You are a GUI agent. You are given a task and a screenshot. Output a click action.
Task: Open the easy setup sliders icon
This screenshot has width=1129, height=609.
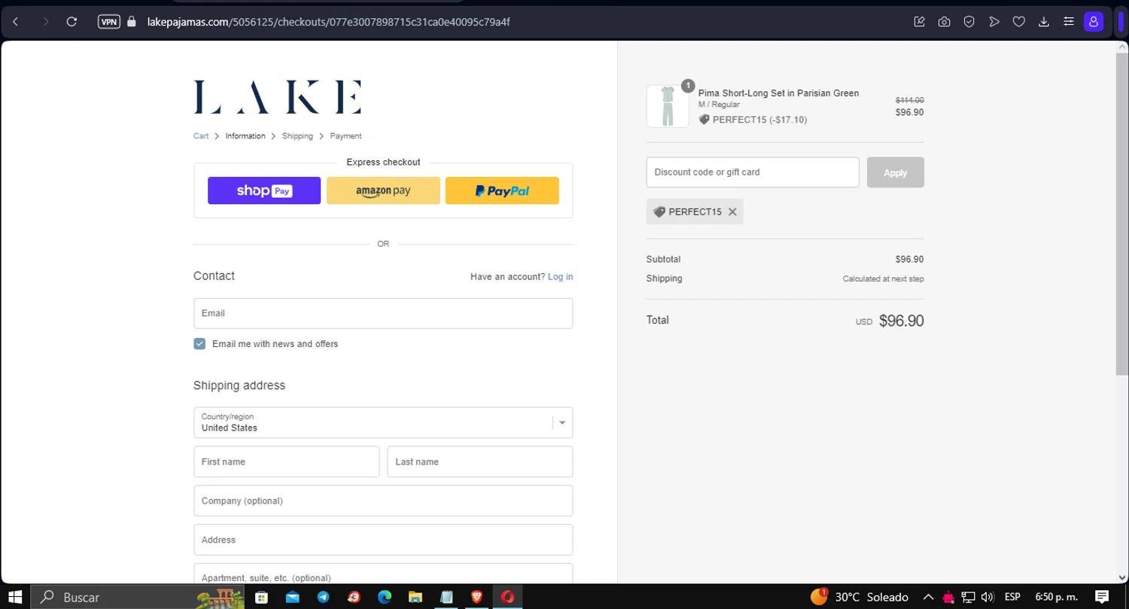1068,22
